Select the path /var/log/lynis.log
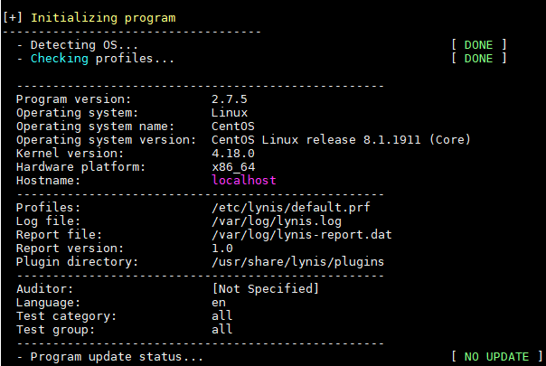The width and height of the screenshot is (546, 366). (277, 221)
